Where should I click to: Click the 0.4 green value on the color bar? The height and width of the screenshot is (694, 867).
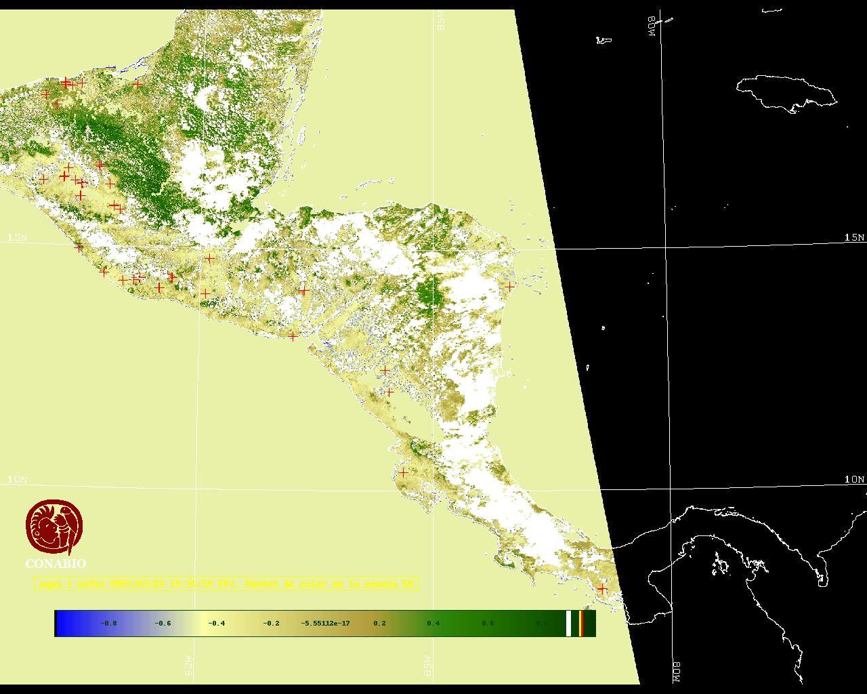(x=433, y=624)
